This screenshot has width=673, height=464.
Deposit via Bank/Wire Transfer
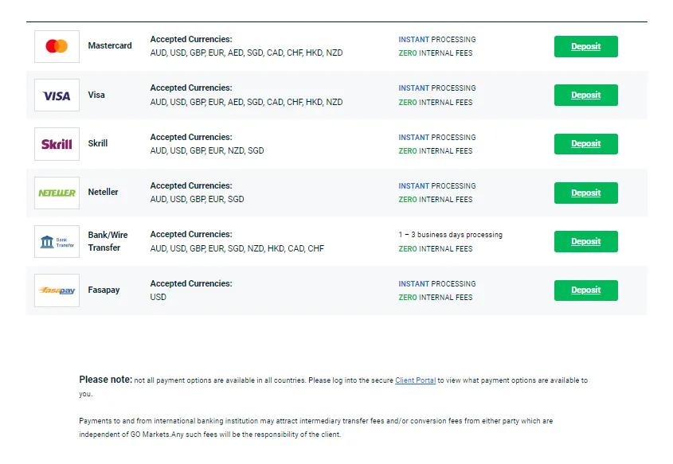[586, 241]
